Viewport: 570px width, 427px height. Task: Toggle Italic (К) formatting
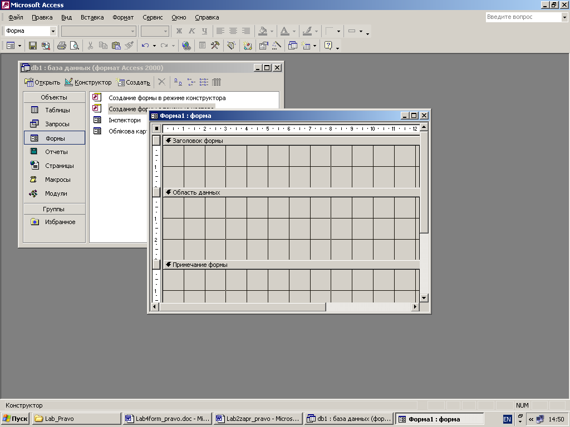(191, 31)
